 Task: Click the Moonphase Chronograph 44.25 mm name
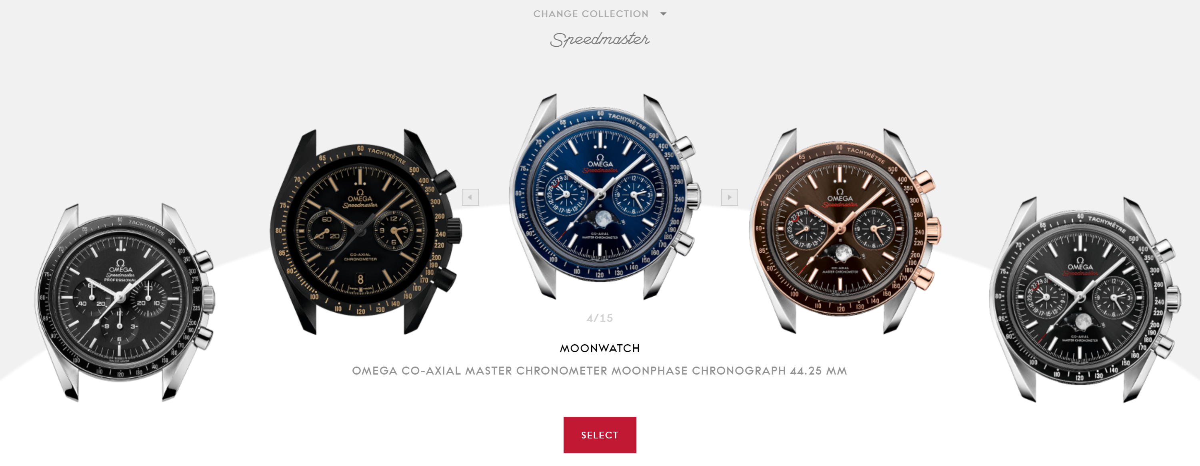tap(600, 371)
